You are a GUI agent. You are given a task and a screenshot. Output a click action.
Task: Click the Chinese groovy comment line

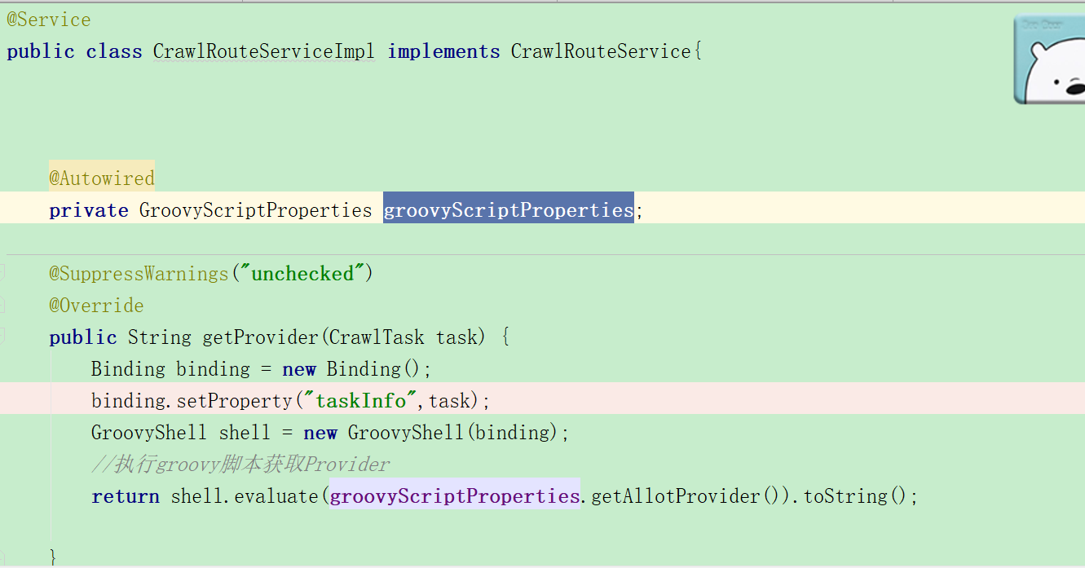240,465
